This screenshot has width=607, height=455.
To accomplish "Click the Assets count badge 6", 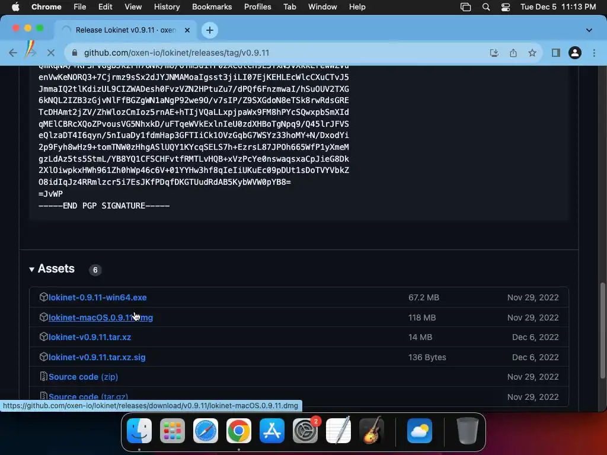I will [95, 270].
